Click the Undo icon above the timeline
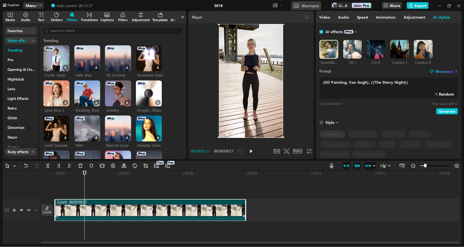The width and height of the screenshot is (464, 247). (25, 166)
